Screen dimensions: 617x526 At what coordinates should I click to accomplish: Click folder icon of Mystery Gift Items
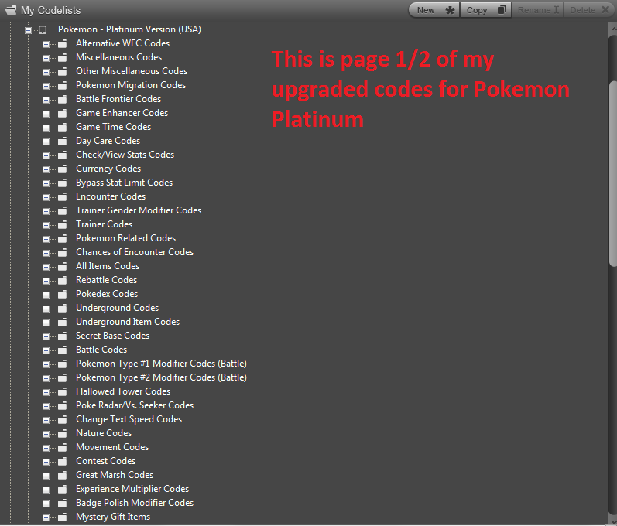62,517
